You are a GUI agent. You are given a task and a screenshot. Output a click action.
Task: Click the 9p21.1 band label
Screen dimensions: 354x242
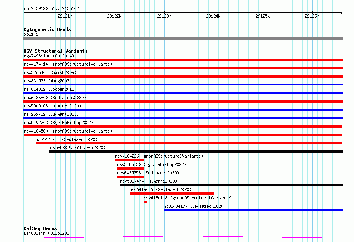pos(31,34)
